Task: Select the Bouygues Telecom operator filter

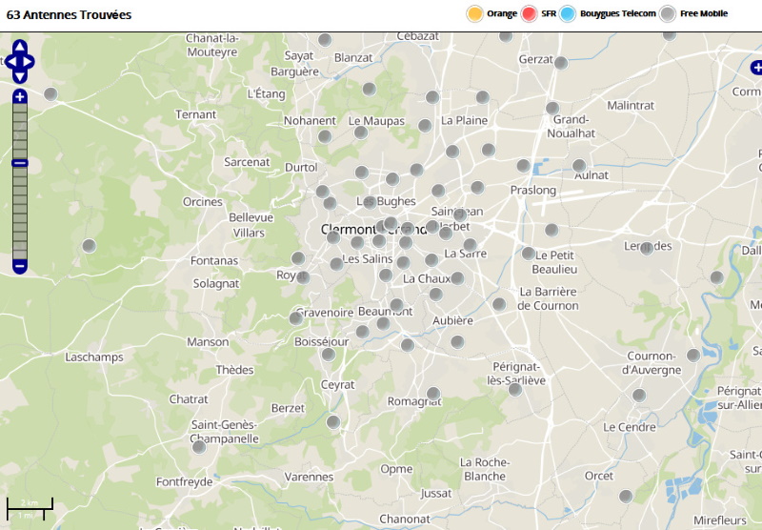Action: [569, 13]
